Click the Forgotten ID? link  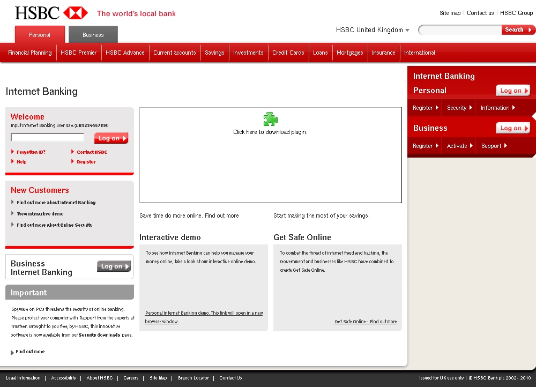[x=31, y=152]
